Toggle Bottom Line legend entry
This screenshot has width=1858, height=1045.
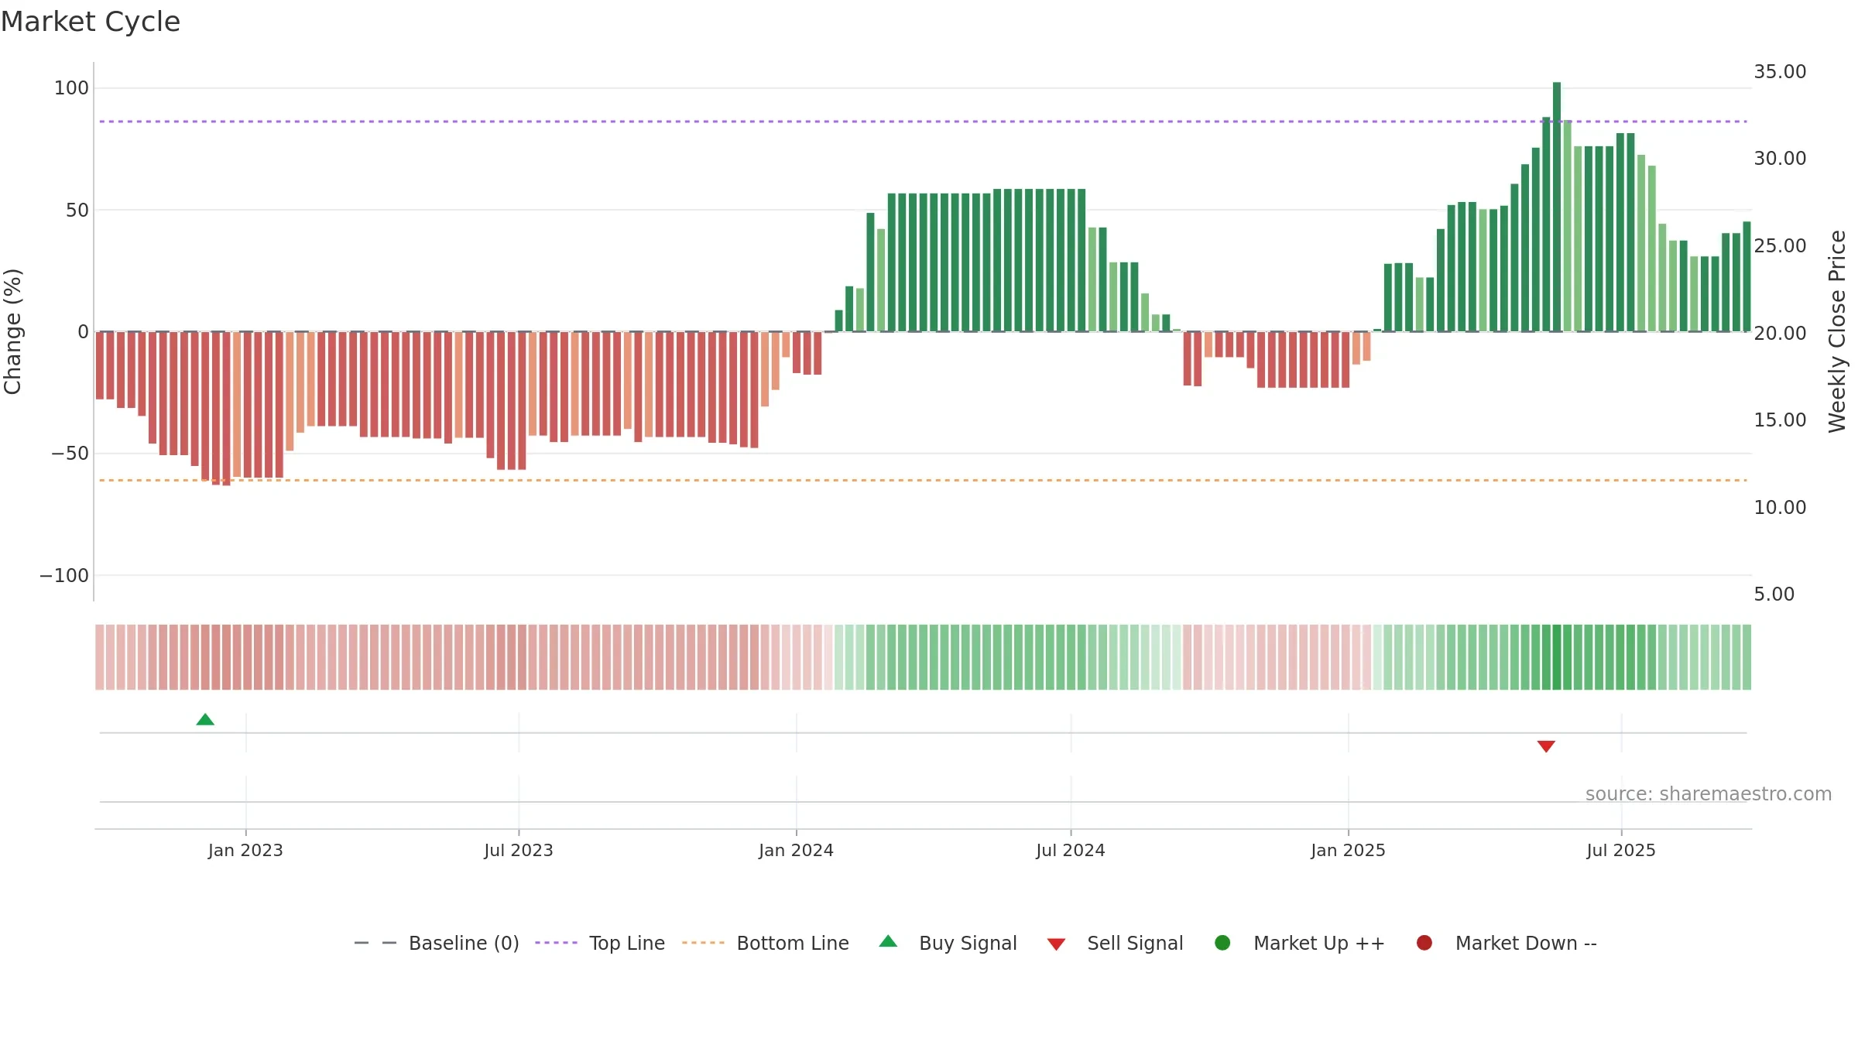(x=766, y=943)
